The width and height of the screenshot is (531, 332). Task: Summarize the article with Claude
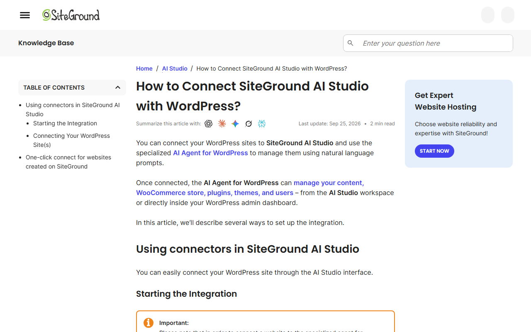(222, 124)
